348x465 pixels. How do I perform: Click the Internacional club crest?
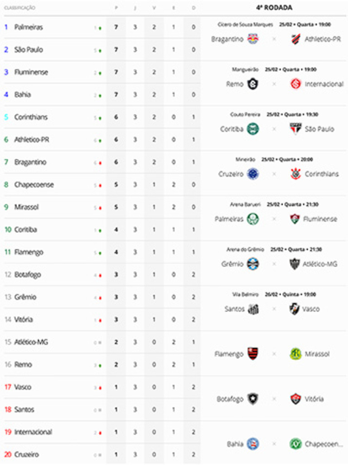(x=296, y=84)
